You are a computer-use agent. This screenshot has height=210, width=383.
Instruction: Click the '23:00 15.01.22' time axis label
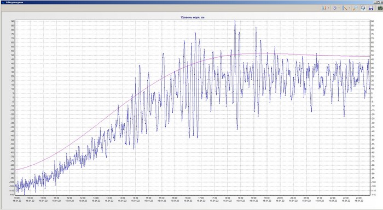click(358, 199)
